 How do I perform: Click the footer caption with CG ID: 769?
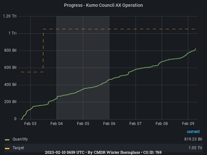pyautogui.click(x=103, y=152)
